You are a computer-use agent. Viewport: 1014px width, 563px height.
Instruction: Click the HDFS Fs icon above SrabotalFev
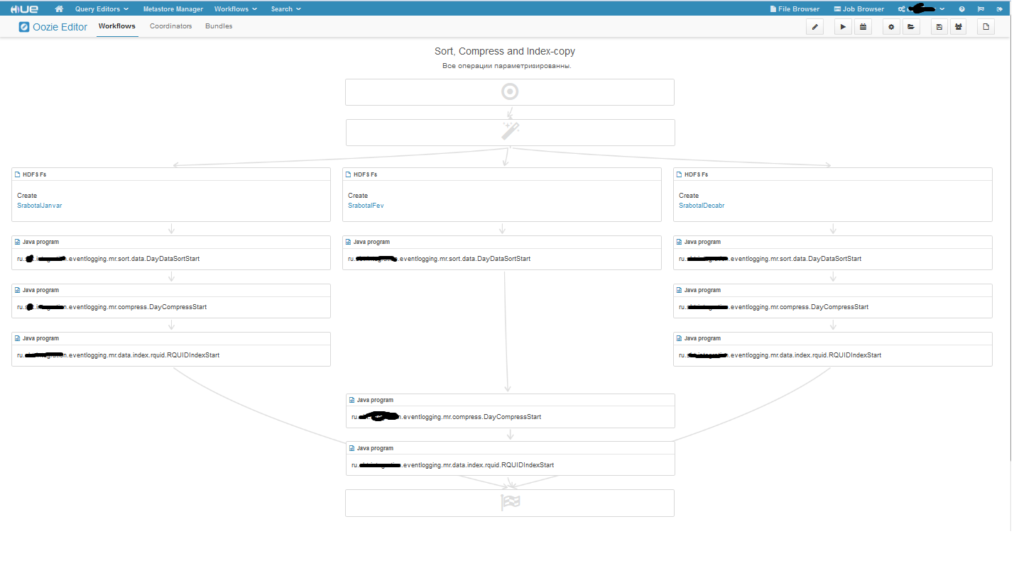tap(349, 174)
